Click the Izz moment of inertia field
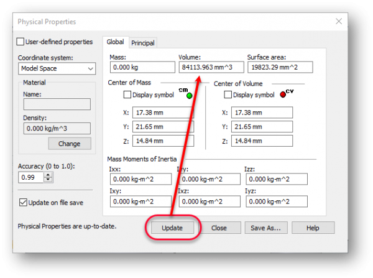 (277, 179)
